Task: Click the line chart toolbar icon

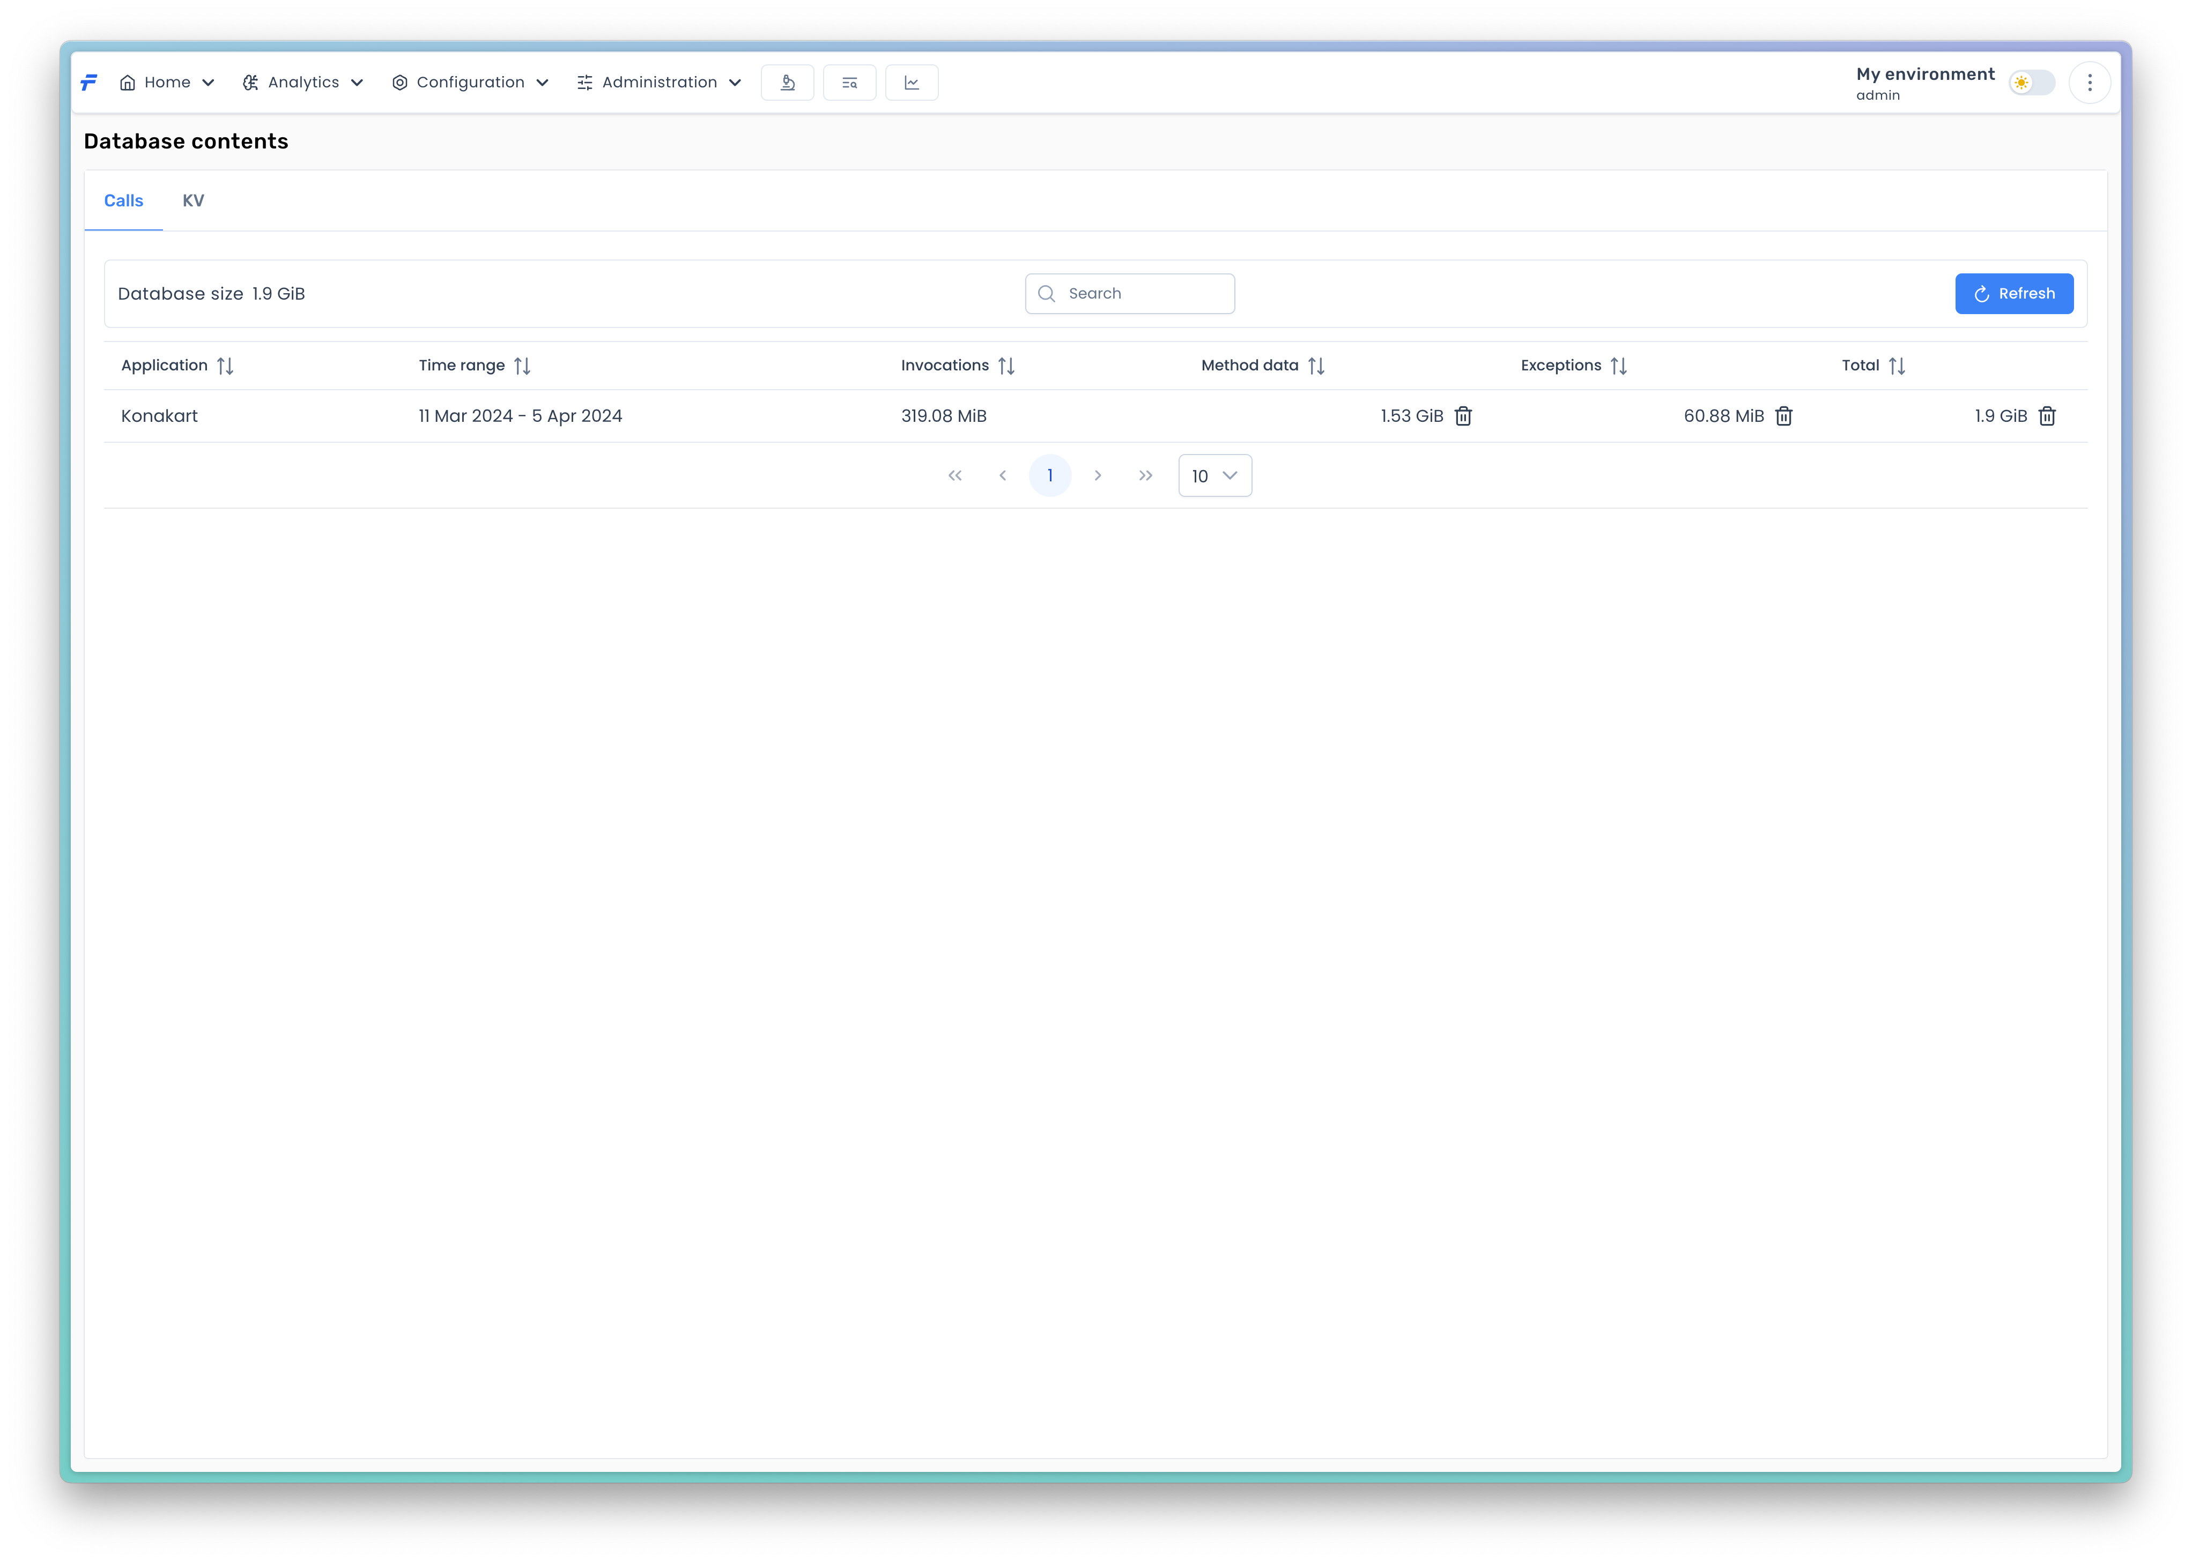Action: 911,83
